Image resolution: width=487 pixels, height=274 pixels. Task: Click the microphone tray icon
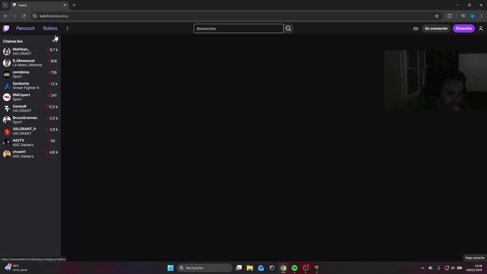click(x=439, y=268)
